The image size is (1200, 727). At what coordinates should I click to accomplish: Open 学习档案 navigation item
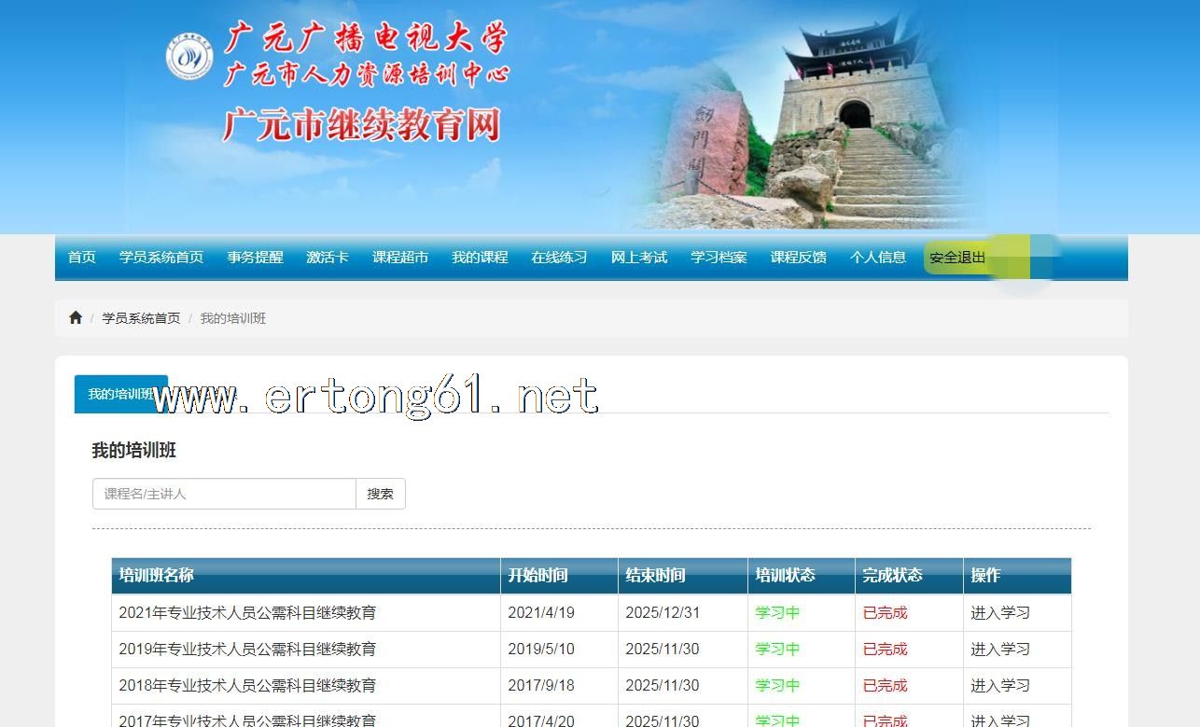tap(719, 258)
